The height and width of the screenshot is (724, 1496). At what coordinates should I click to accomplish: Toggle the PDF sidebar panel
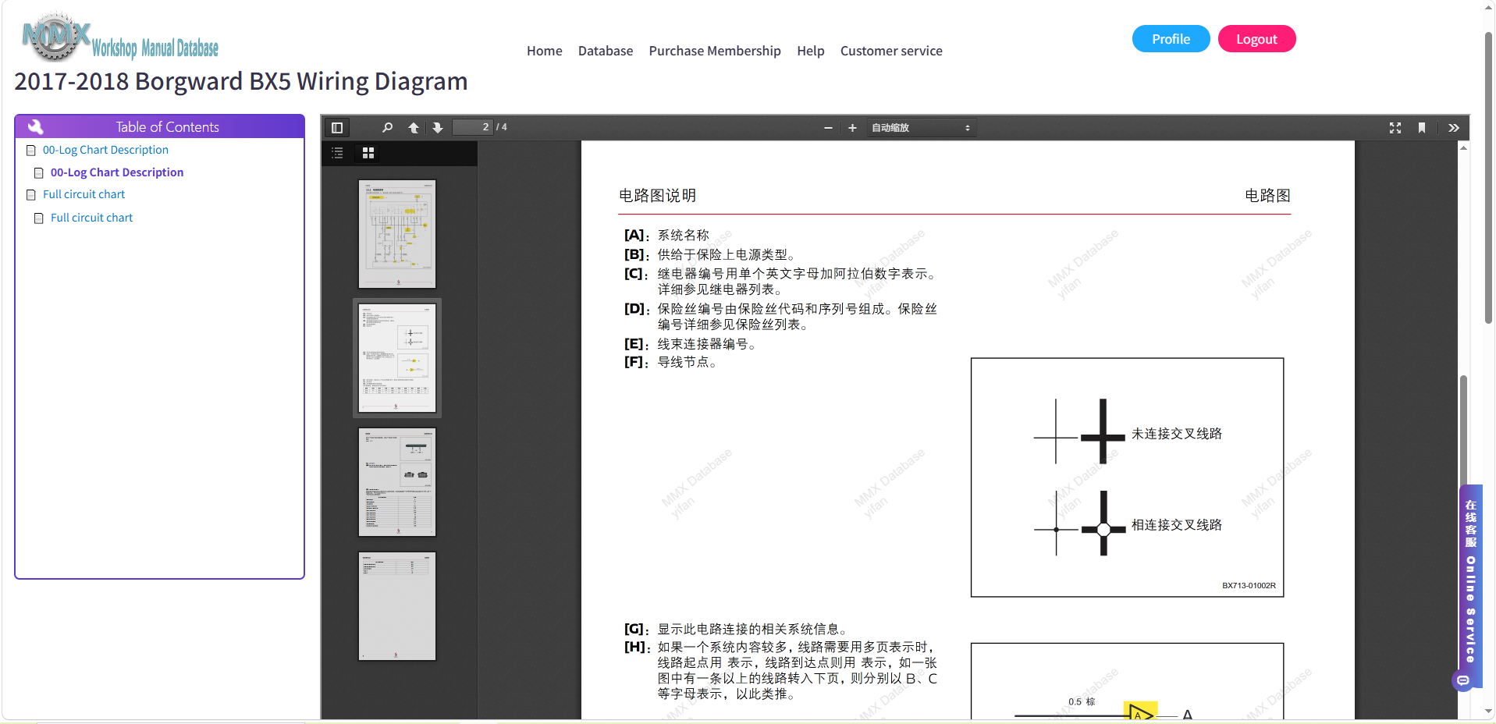[x=337, y=128]
